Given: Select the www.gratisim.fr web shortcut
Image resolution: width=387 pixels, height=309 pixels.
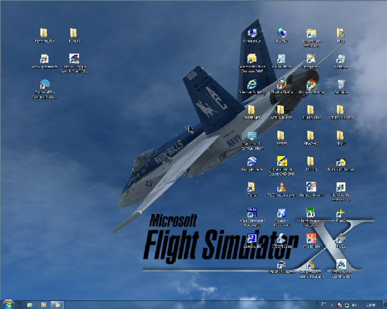Looking at the screenshot, I should click(x=45, y=61).
